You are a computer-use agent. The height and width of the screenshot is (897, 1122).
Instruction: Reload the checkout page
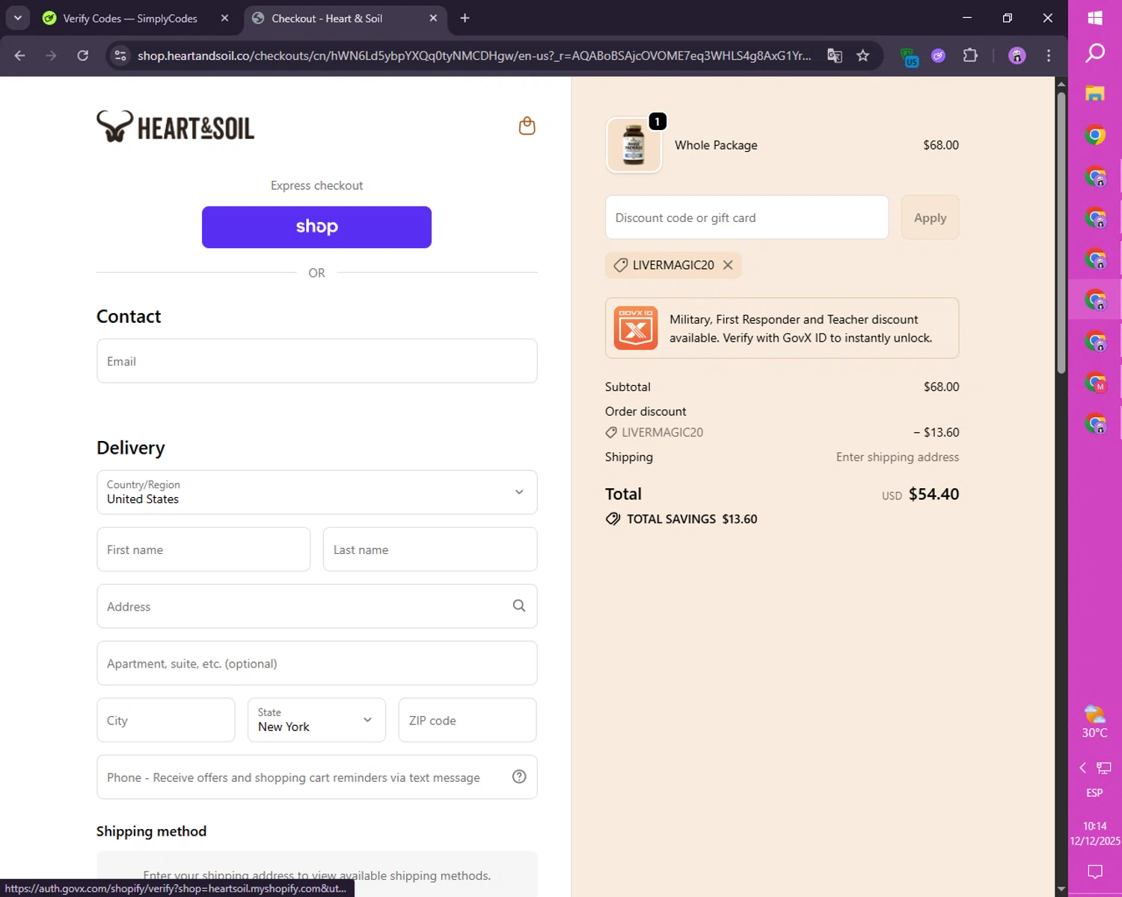83,55
